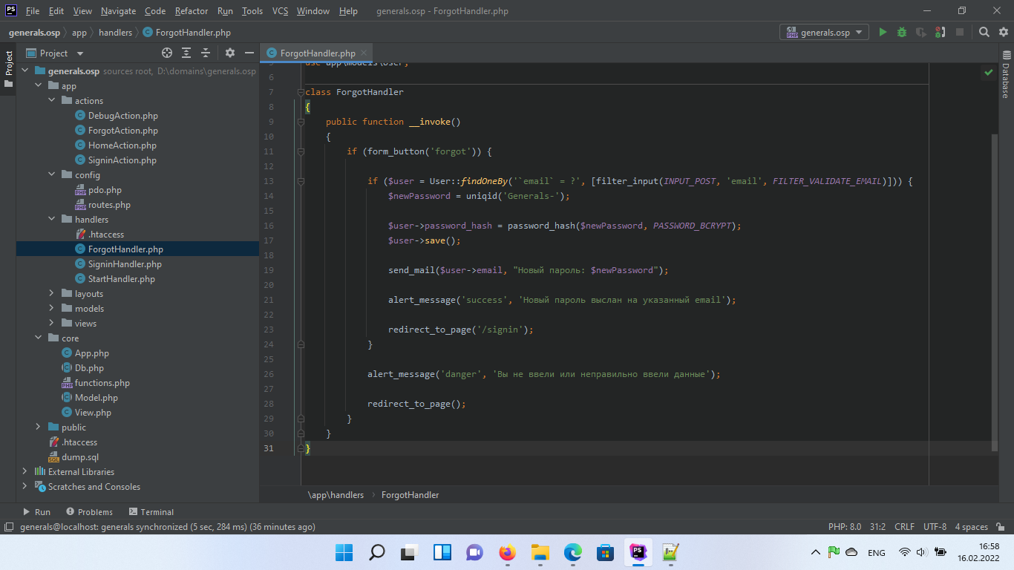This screenshot has width=1014, height=570.
Task: Open the VCS menu
Action: coord(280,11)
